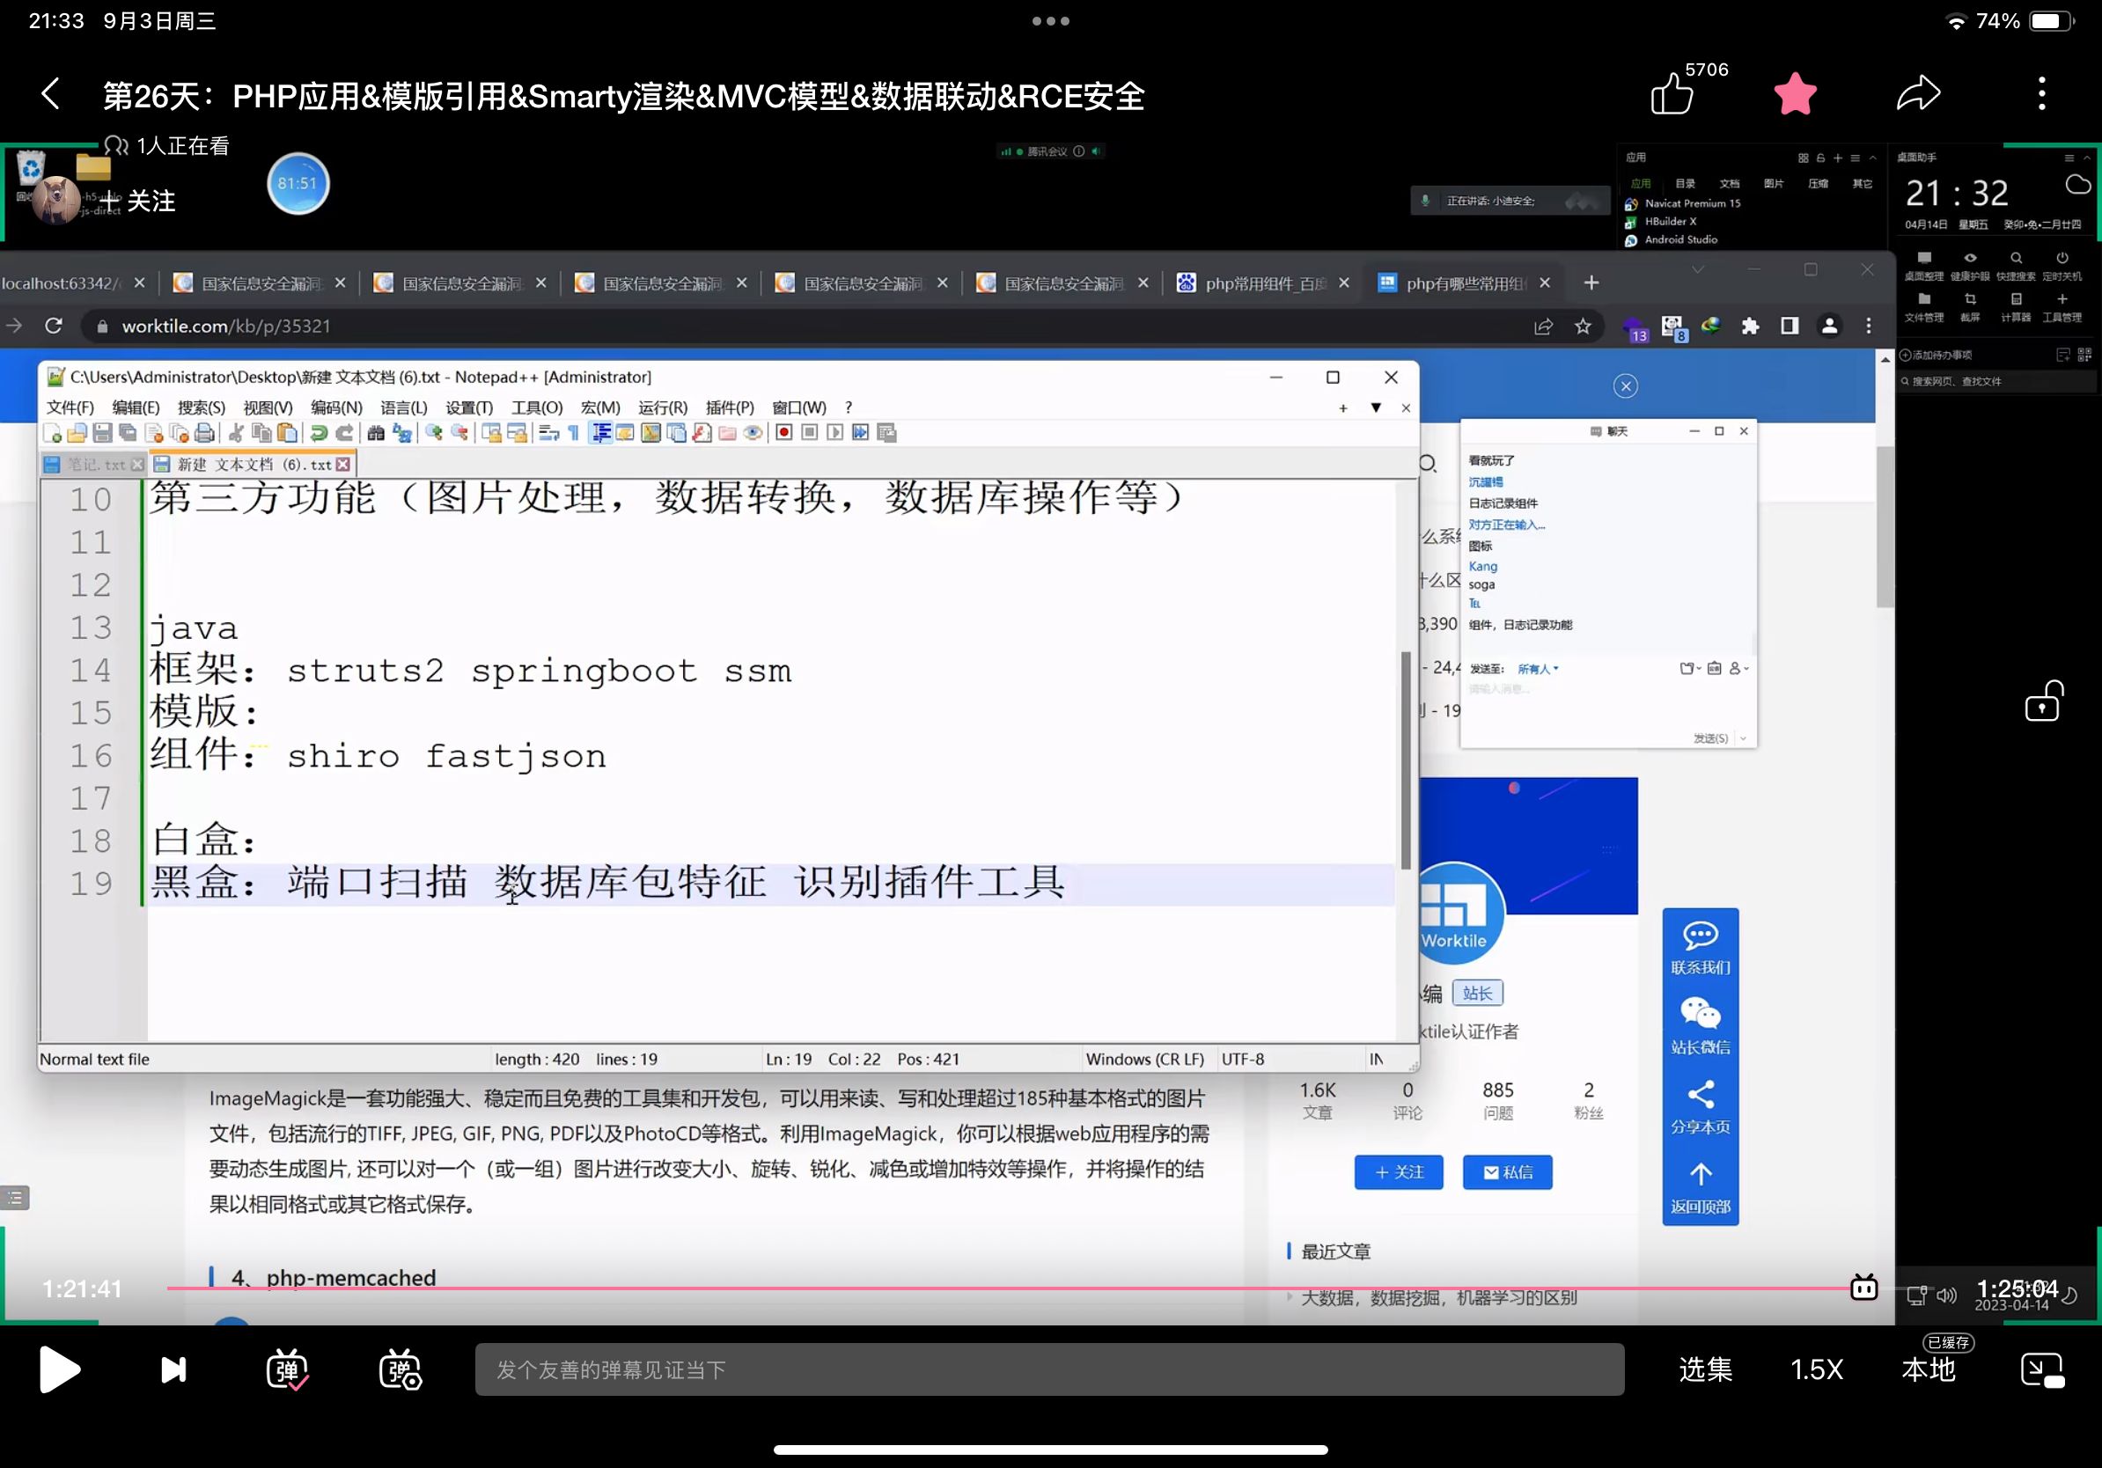This screenshot has height=1468, width=2102.
Task: Click the bookmark star in Chrome address bar
Action: 1583,326
